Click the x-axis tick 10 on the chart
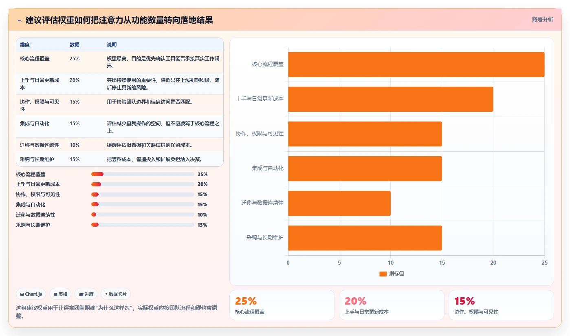 tap(390, 263)
